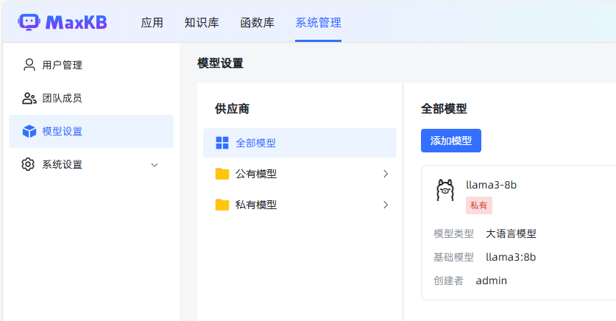The height and width of the screenshot is (321, 616).
Task: Click the 模型设置 page heading
Action: [x=220, y=63]
